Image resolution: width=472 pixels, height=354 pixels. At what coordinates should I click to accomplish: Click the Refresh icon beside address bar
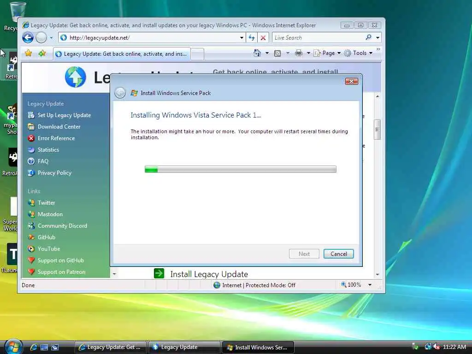[252, 38]
